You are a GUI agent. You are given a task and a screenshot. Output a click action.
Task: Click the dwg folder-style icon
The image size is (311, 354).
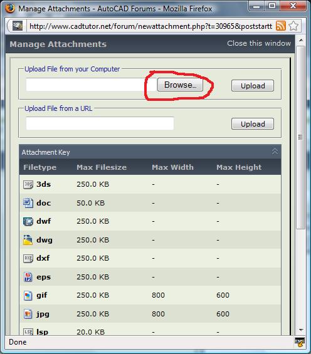click(28, 240)
